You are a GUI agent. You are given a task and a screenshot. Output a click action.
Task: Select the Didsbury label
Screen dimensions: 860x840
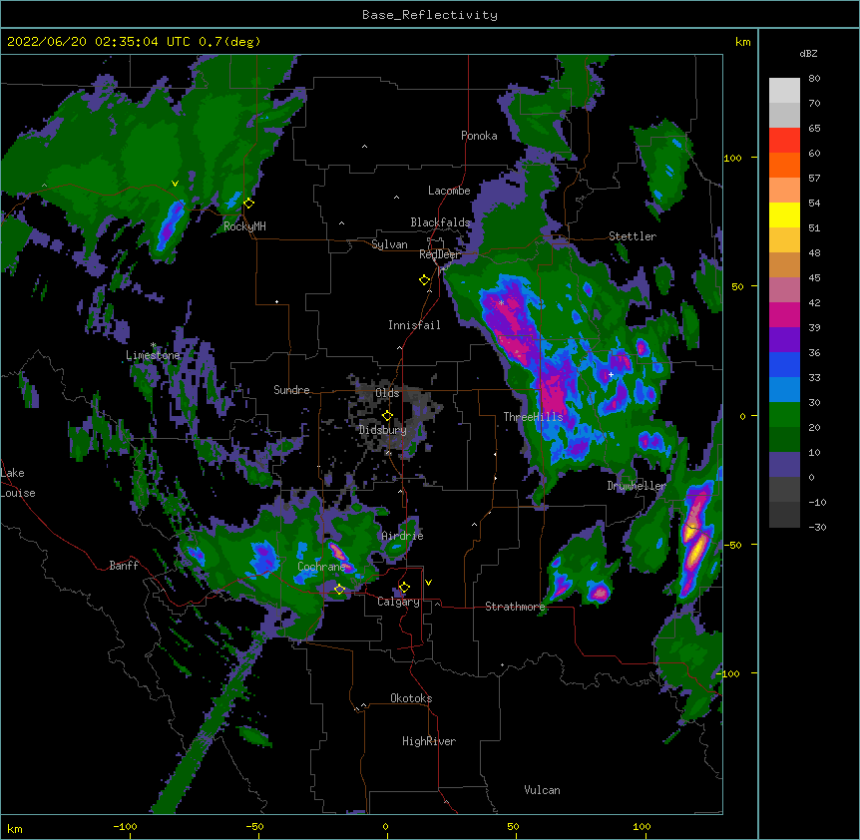coord(383,430)
